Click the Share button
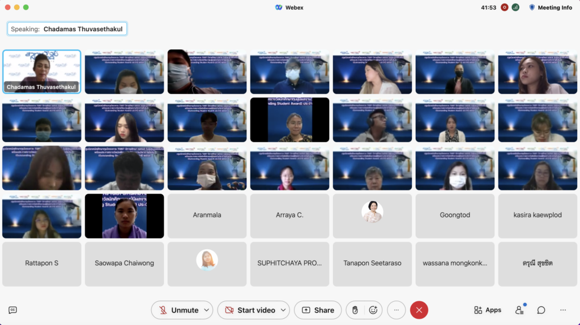The image size is (580, 325). click(318, 310)
